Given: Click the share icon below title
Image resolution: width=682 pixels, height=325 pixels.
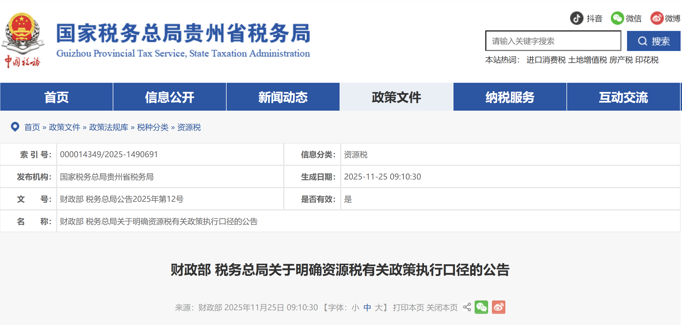Looking at the screenshot, I should point(467,307).
